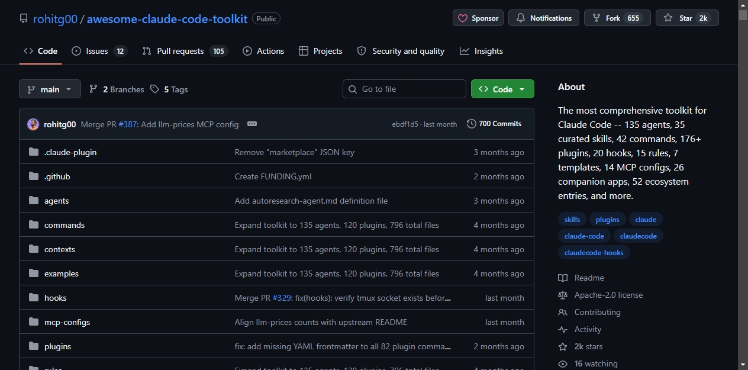Fork the repository with the Fork button
Viewport: 748px width, 370px height.
pyautogui.click(x=617, y=18)
